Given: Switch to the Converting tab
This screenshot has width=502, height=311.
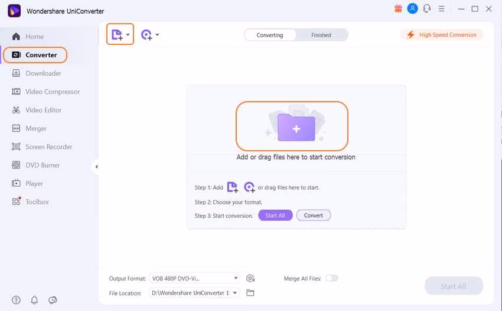Looking at the screenshot, I should click(270, 35).
